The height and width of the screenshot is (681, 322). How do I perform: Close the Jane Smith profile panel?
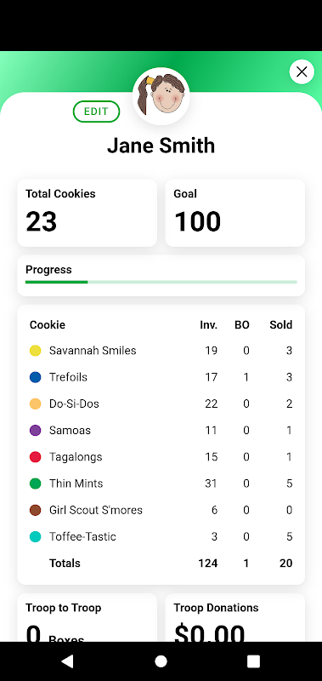302,72
